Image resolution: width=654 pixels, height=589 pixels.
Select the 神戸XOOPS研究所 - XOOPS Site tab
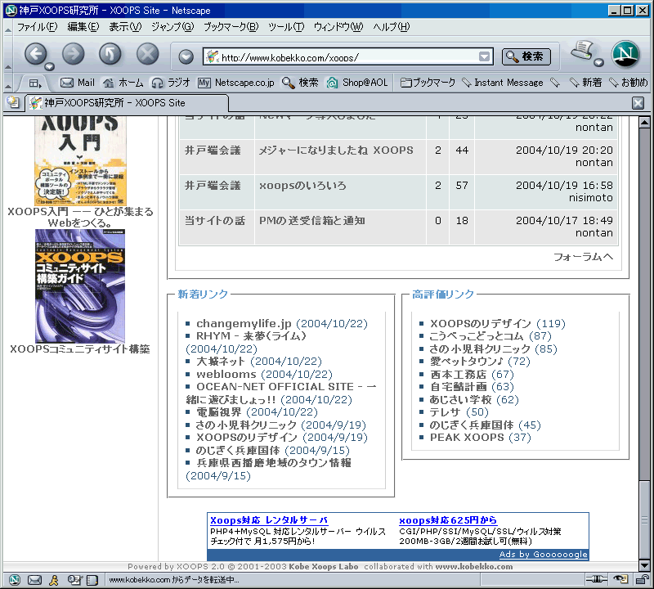tap(128, 103)
